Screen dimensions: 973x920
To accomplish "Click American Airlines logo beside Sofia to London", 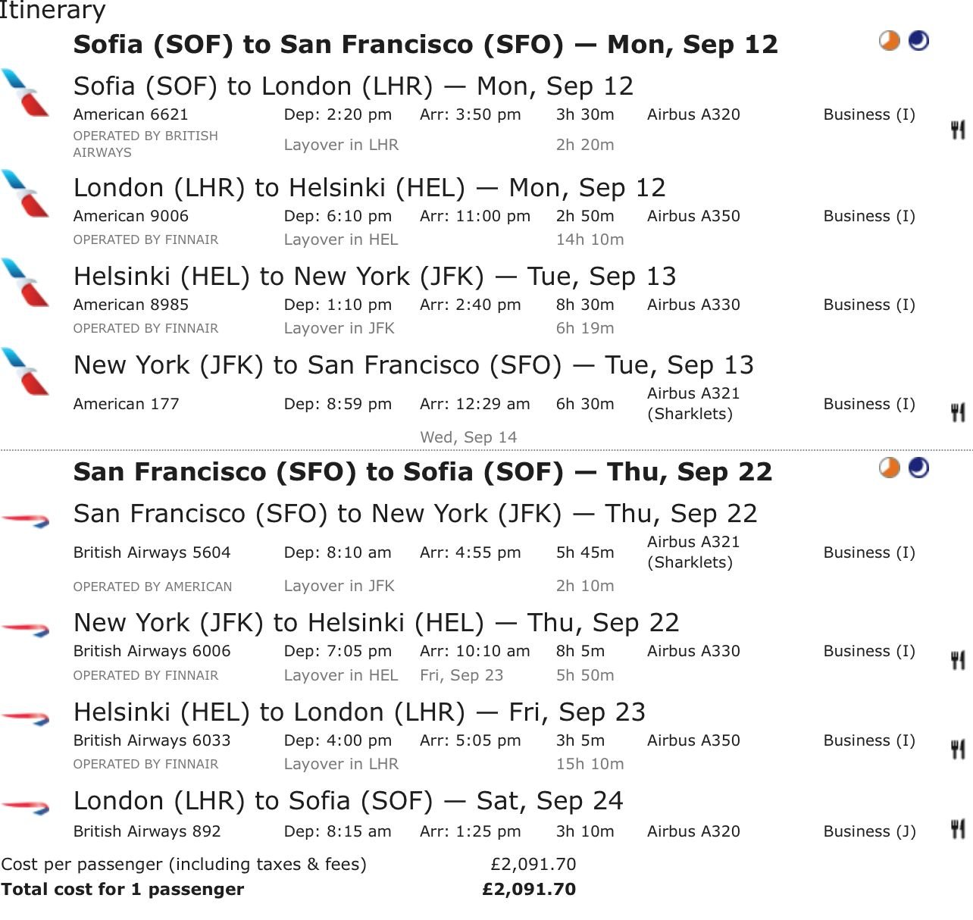I will (25, 92).
